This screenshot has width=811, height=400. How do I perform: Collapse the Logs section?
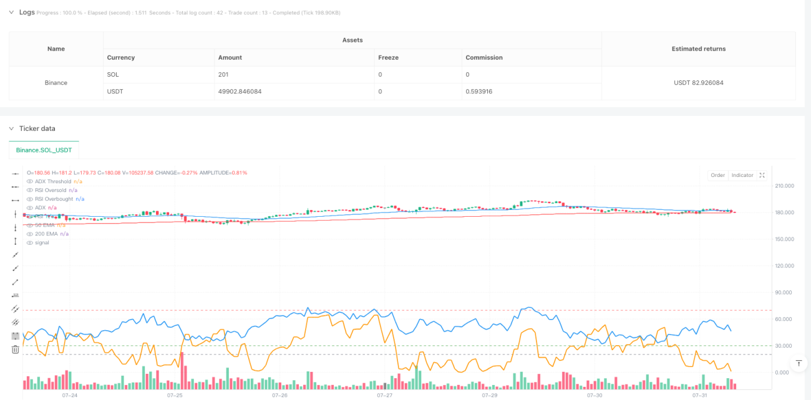[11, 12]
